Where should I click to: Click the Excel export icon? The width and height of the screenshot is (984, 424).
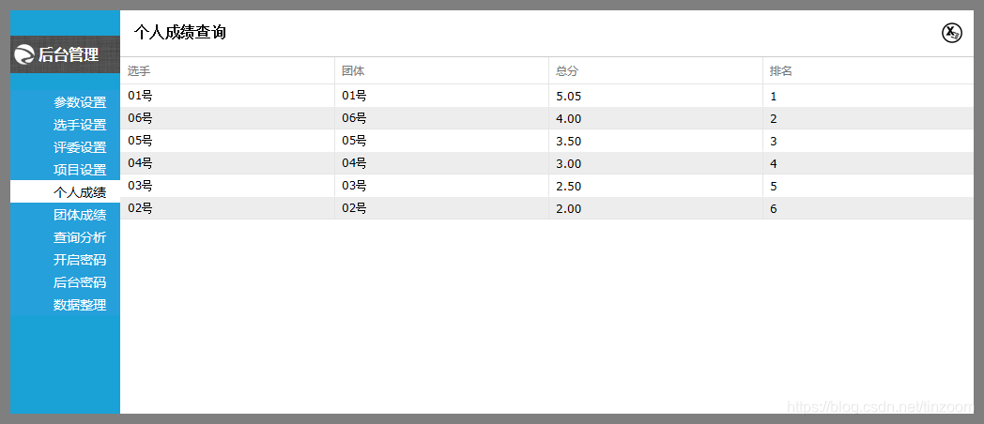(x=952, y=33)
